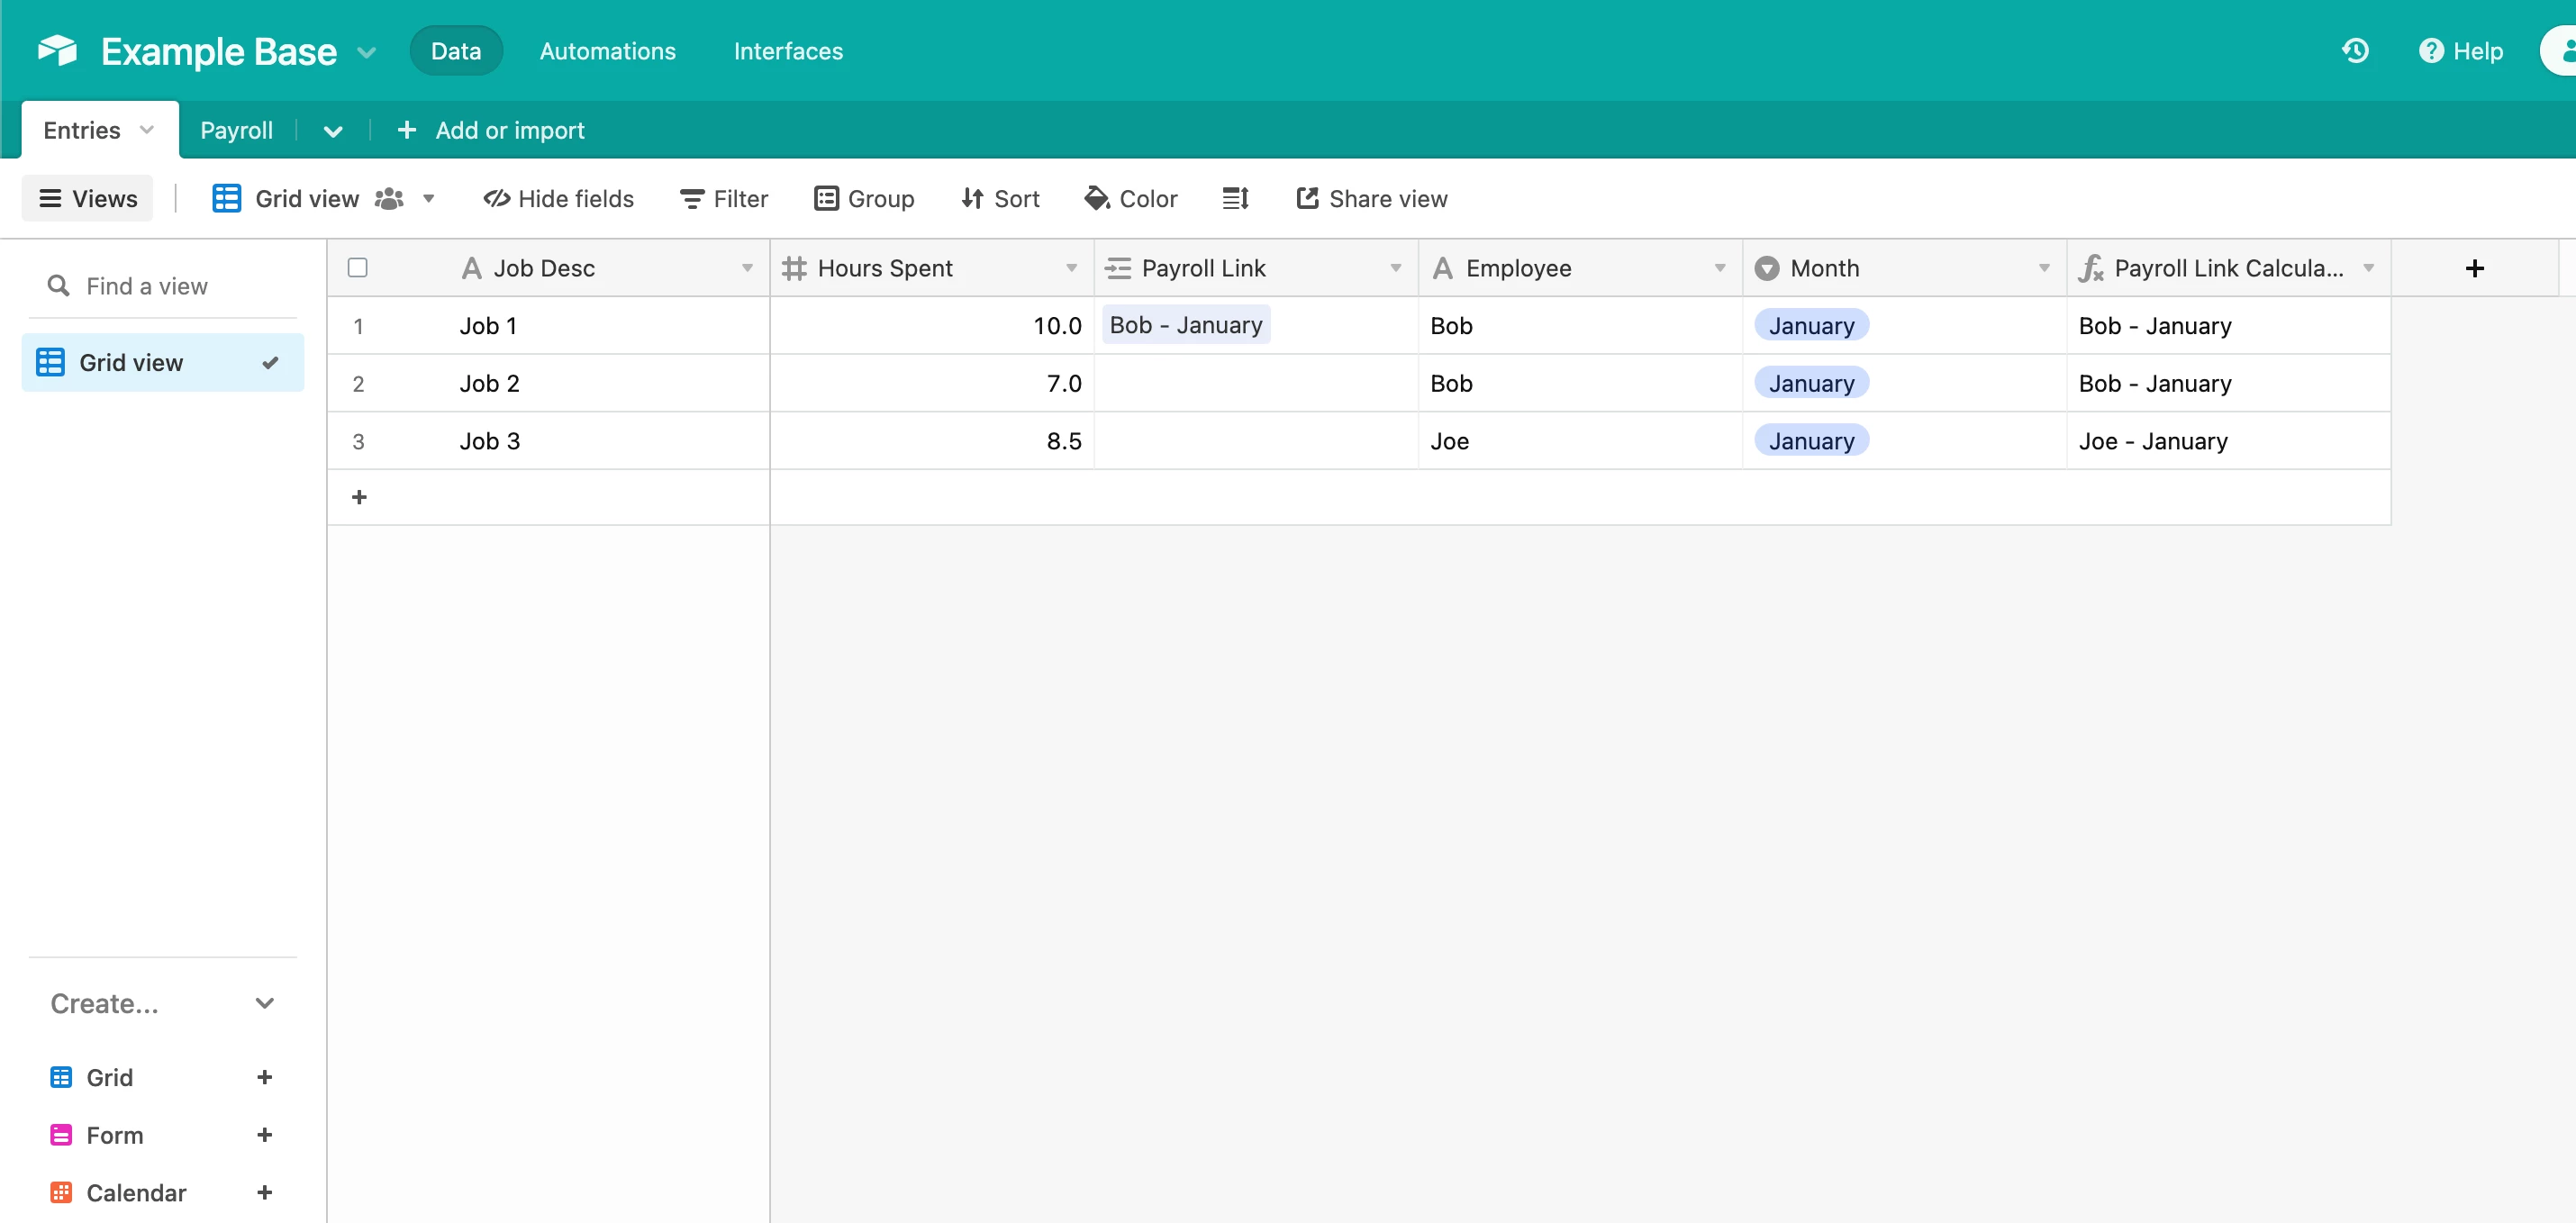The height and width of the screenshot is (1223, 2576).
Task: Click plus next to Calendar view
Action: (x=264, y=1192)
